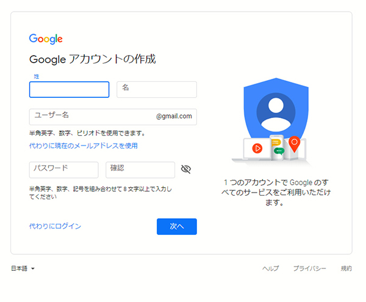The width and height of the screenshot is (366, 302).
Task: Click the red play button icon
Action: click(x=257, y=149)
